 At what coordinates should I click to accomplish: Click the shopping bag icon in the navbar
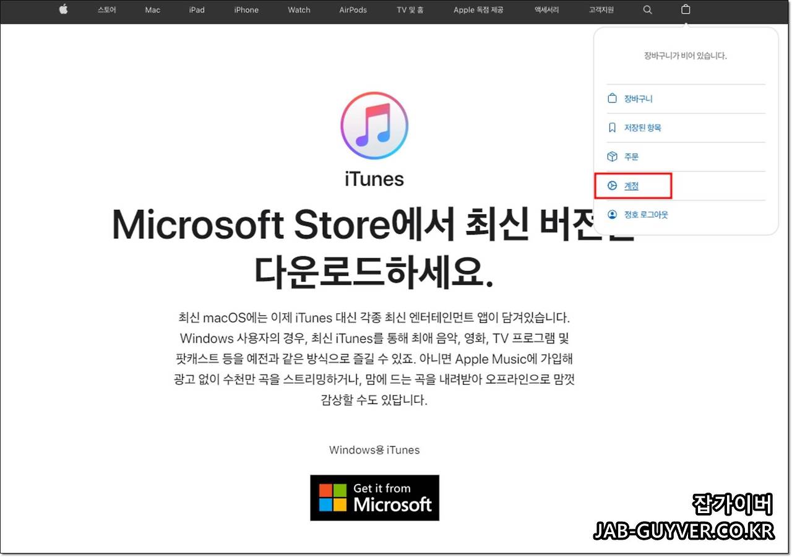click(686, 9)
